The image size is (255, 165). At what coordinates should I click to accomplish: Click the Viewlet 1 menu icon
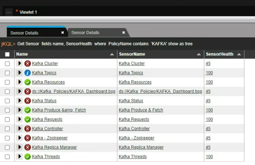(x=9, y=12)
